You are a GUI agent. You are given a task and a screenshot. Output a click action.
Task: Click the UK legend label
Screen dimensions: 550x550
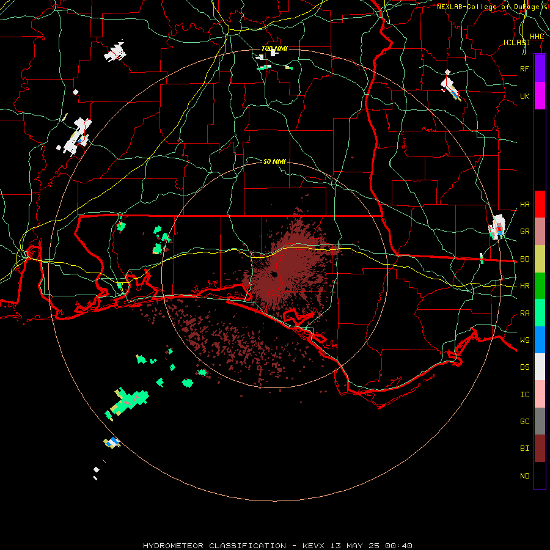point(524,96)
